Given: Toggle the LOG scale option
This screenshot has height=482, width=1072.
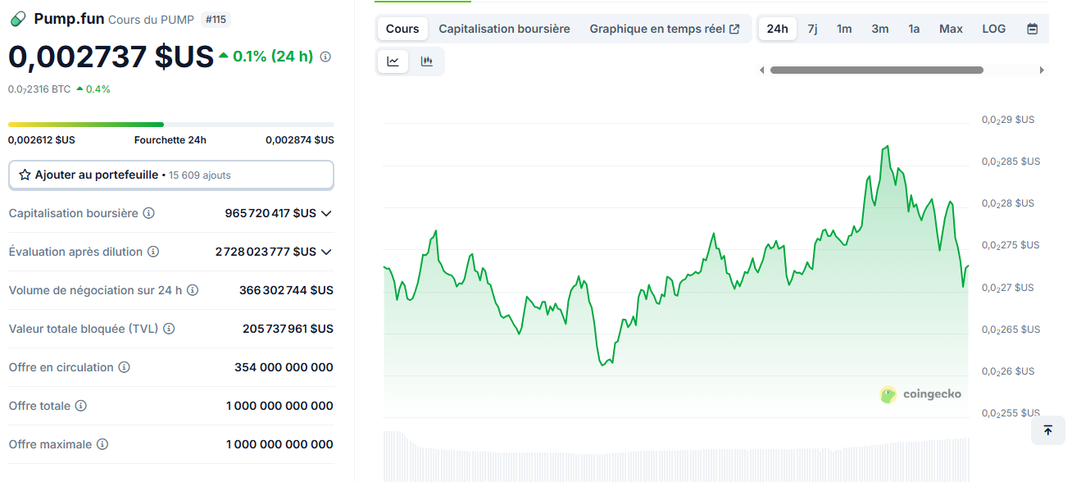Looking at the screenshot, I should tap(994, 29).
